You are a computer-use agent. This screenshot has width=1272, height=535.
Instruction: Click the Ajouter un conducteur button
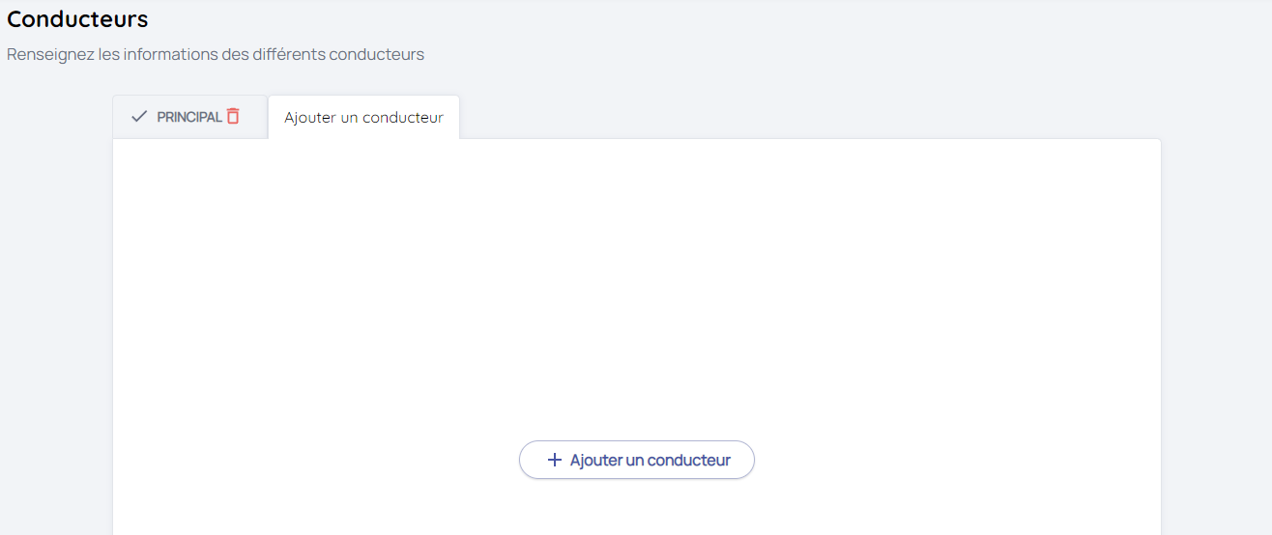(x=637, y=460)
